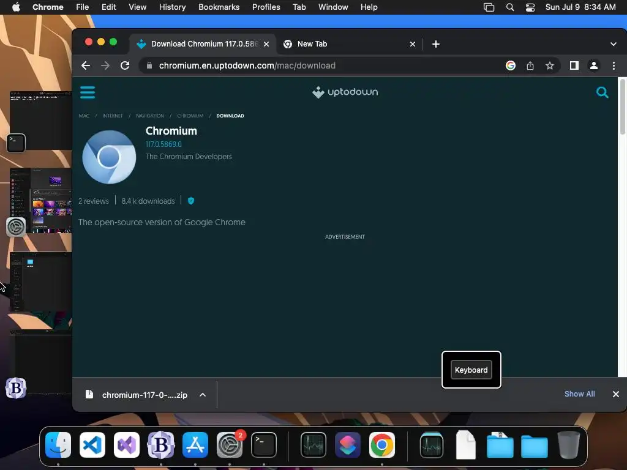Go to the INTERNET breadcrumb
Screen dimensions: 627x470
point(113,116)
